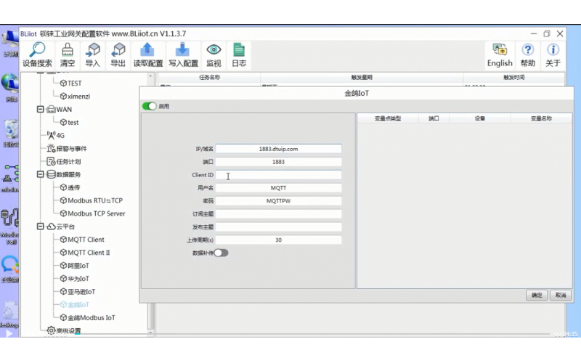Collapse the 数据服务 tree node
581x363 pixels.
coord(41,175)
